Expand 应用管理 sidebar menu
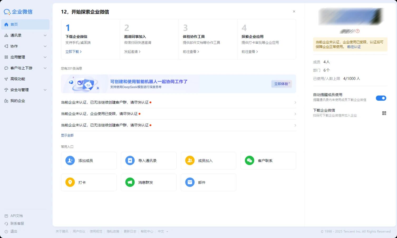 point(25,57)
